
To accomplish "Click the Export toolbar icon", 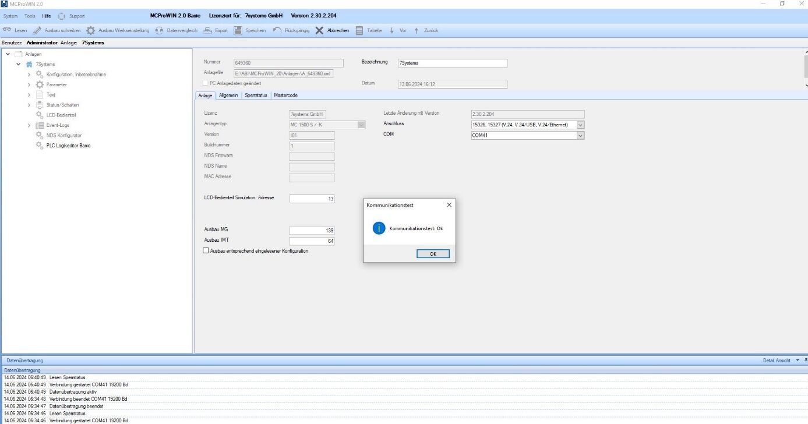I will coord(207,30).
